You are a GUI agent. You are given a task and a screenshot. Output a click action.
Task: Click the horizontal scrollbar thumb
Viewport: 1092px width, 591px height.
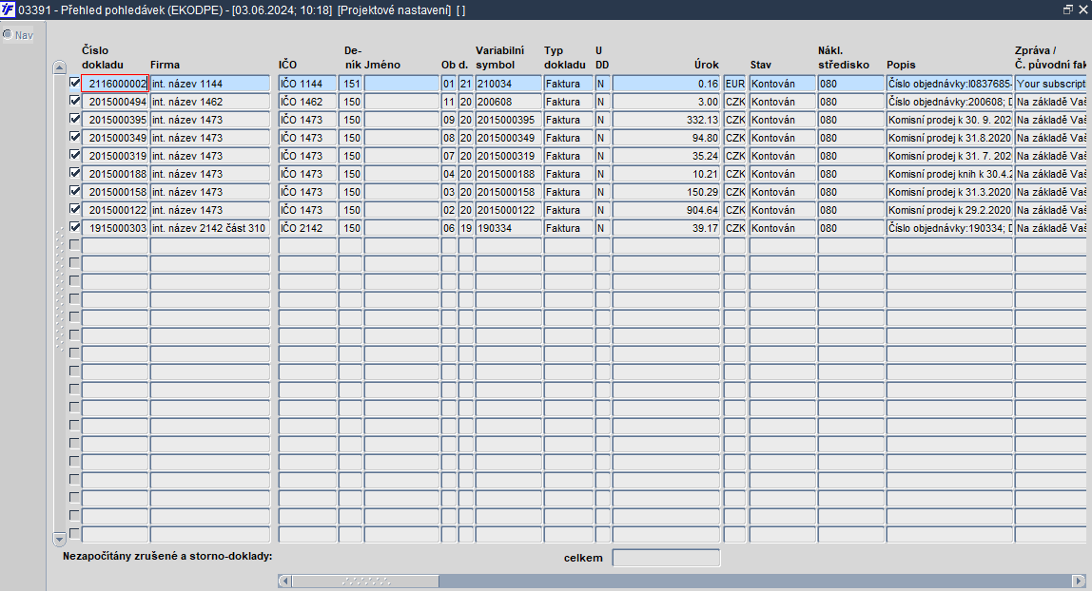coord(365,581)
